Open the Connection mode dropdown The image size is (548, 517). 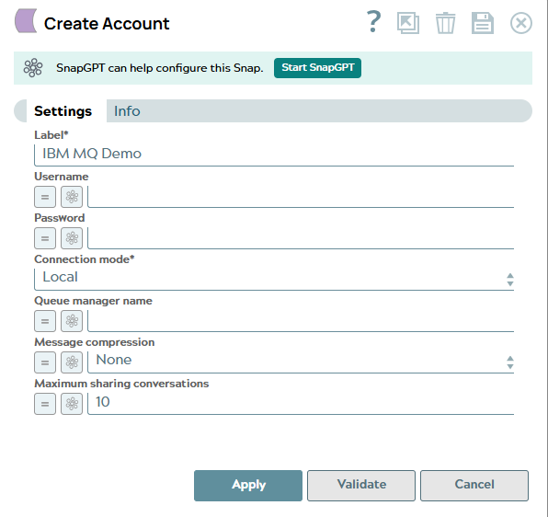click(x=274, y=279)
